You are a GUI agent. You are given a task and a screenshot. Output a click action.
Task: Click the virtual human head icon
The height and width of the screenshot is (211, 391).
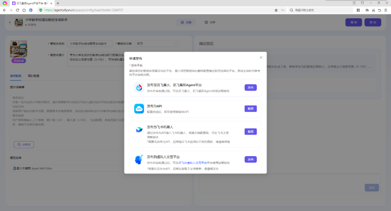click(x=138, y=159)
